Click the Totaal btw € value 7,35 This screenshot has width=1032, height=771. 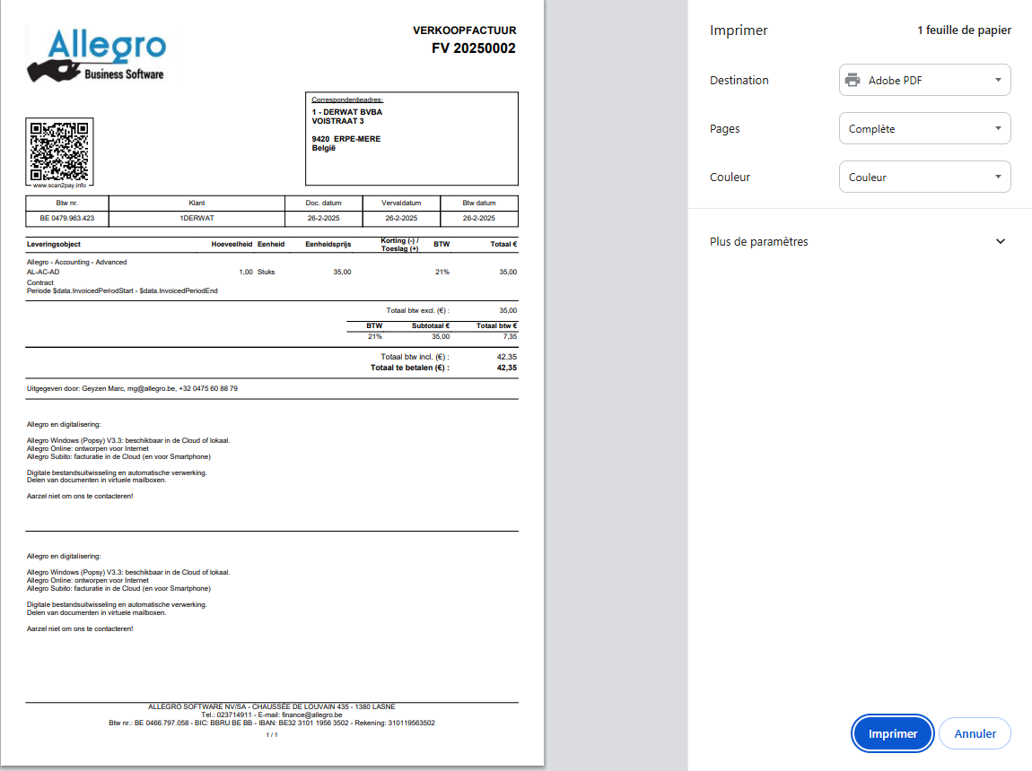510,336
